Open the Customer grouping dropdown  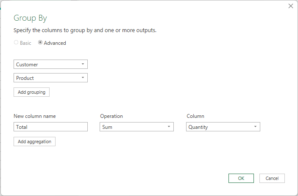click(x=50, y=64)
